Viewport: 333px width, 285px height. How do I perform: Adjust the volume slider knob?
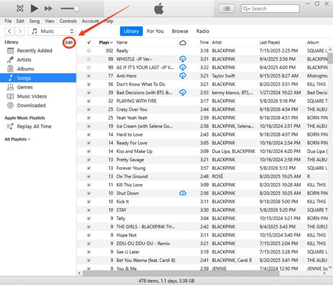pos(76,8)
